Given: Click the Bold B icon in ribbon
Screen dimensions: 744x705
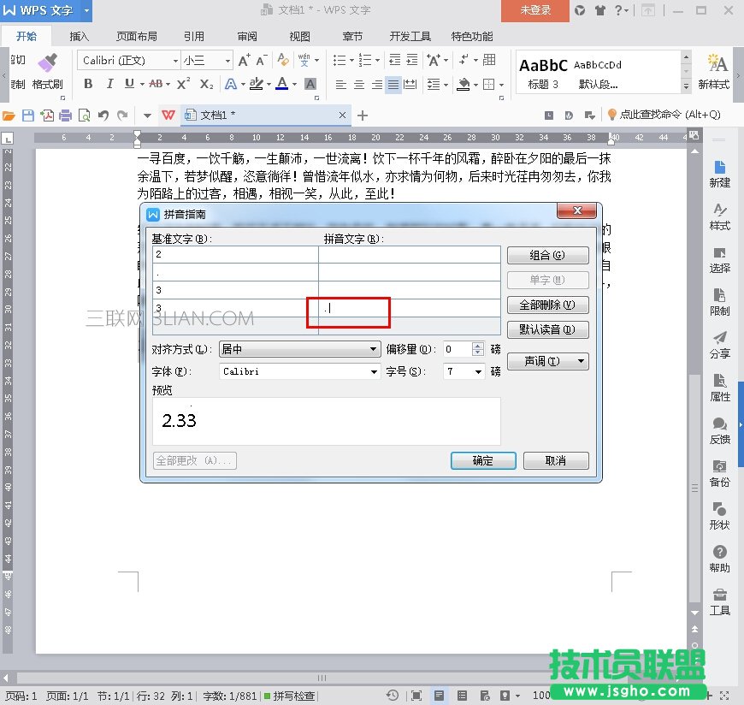Looking at the screenshot, I should [x=88, y=84].
